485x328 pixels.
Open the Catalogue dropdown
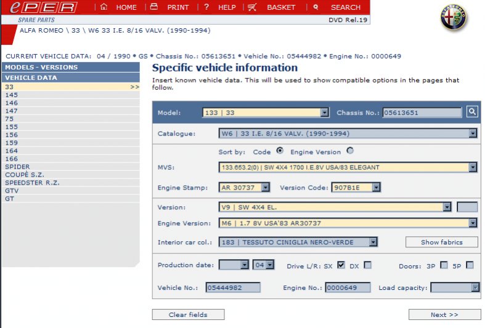473,134
